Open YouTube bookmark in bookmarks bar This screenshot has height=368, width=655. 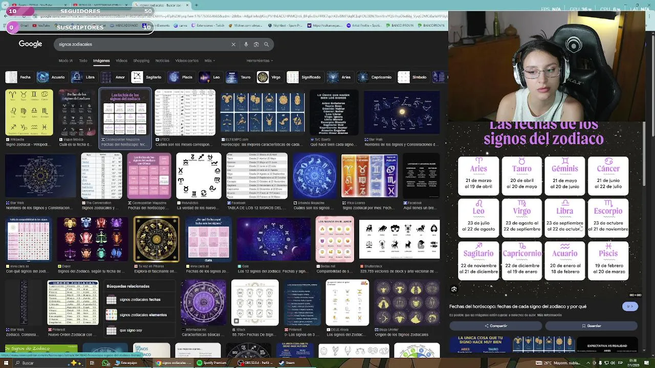(41, 26)
